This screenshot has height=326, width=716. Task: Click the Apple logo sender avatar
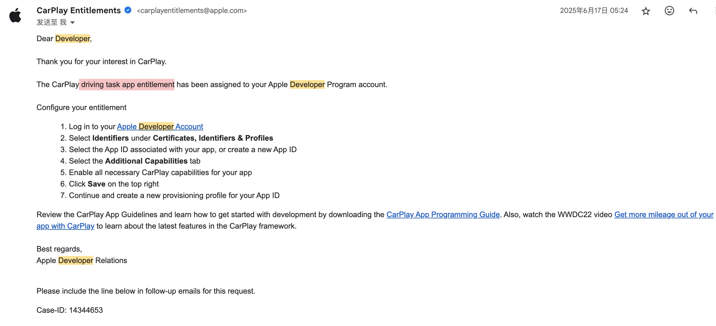click(x=15, y=15)
